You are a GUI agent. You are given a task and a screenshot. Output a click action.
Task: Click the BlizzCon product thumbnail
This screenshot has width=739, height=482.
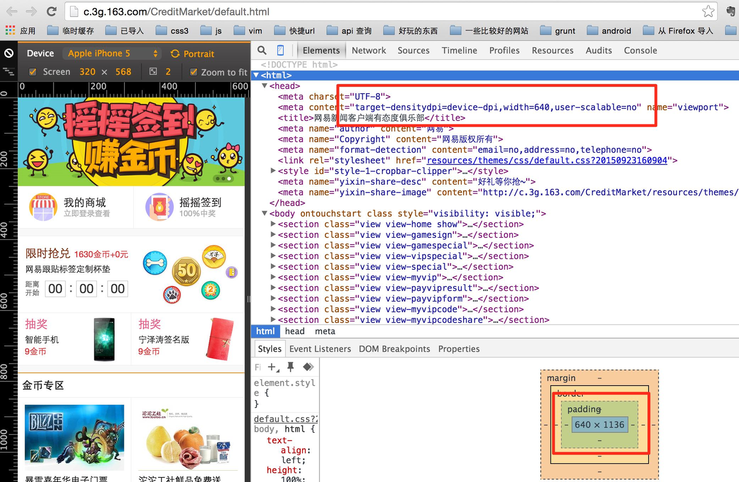pyautogui.click(x=74, y=438)
